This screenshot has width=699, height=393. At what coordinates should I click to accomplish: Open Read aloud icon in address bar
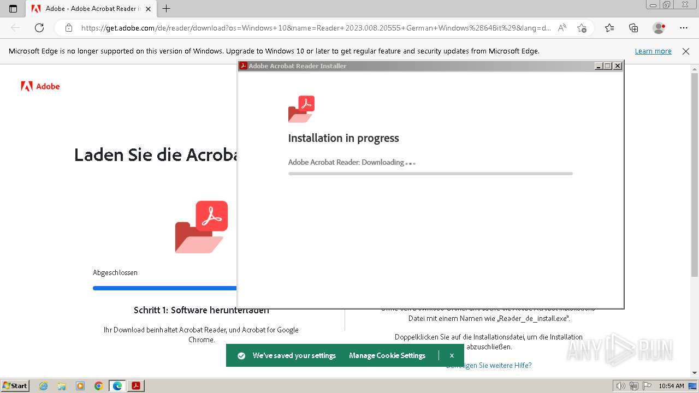pos(562,28)
